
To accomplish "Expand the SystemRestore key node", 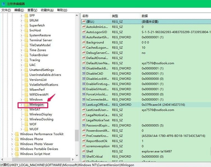I will tap(21, 35).
